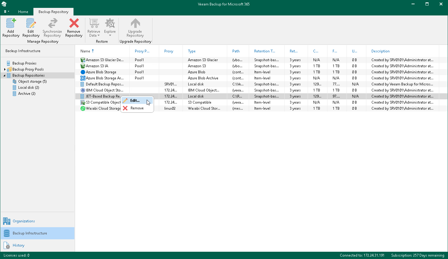Click the Veeam app icon in title bar
The height and width of the screenshot is (259, 448).
[4, 4]
